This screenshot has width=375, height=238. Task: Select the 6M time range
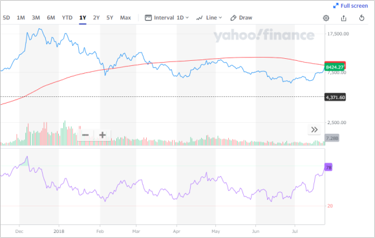(51, 17)
